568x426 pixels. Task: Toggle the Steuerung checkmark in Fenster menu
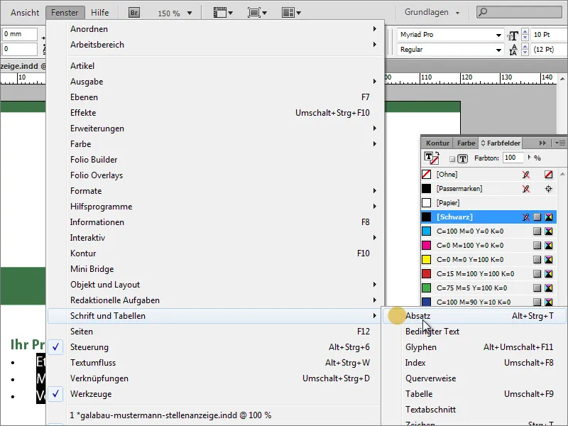[55, 347]
